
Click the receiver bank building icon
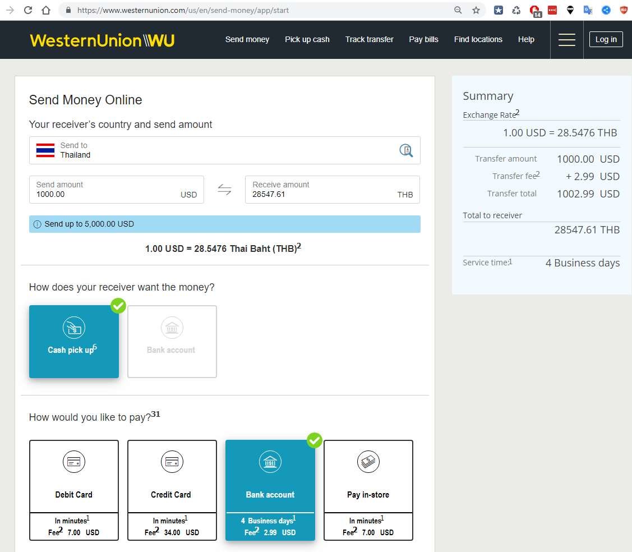pos(172,328)
